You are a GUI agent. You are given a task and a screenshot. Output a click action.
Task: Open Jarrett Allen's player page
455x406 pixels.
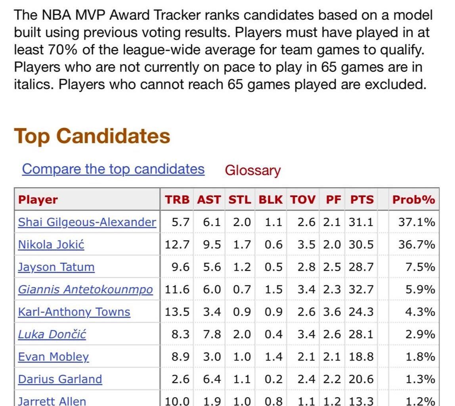52,401
